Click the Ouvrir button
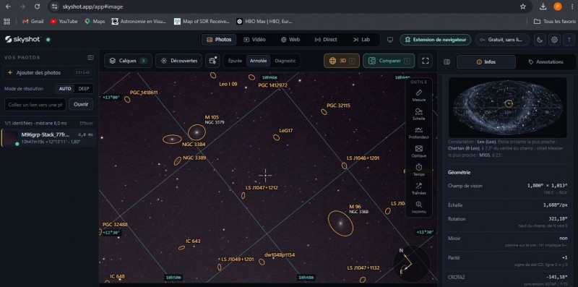The image size is (578, 287). click(81, 104)
